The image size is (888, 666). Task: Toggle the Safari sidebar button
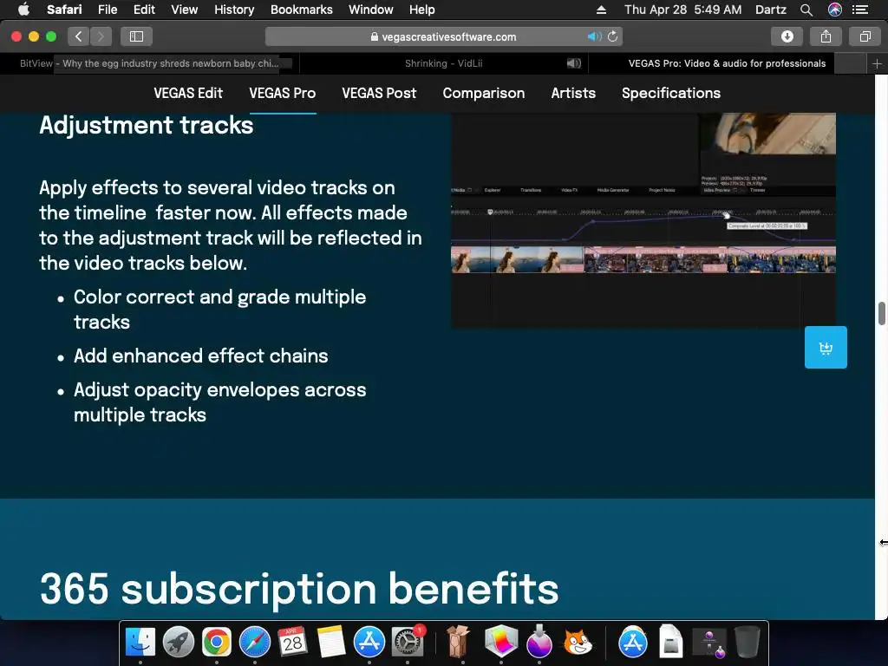tap(136, 36)
